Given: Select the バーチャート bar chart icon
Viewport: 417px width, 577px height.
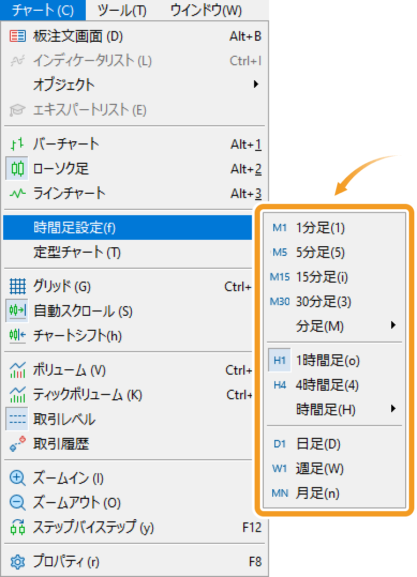Looking at the screenshot, I should [17, 144].
